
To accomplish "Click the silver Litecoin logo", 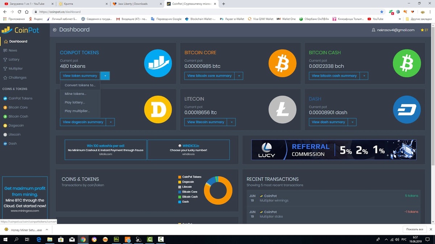I will click(282, 110).
